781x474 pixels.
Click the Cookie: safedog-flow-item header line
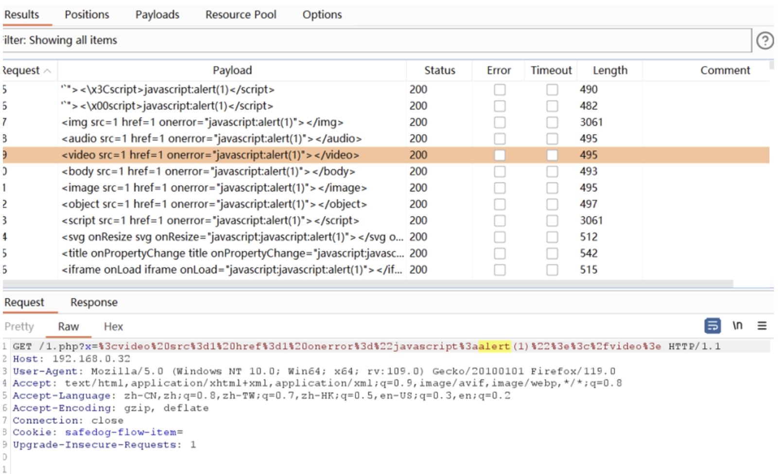click(x=98, y=432)
